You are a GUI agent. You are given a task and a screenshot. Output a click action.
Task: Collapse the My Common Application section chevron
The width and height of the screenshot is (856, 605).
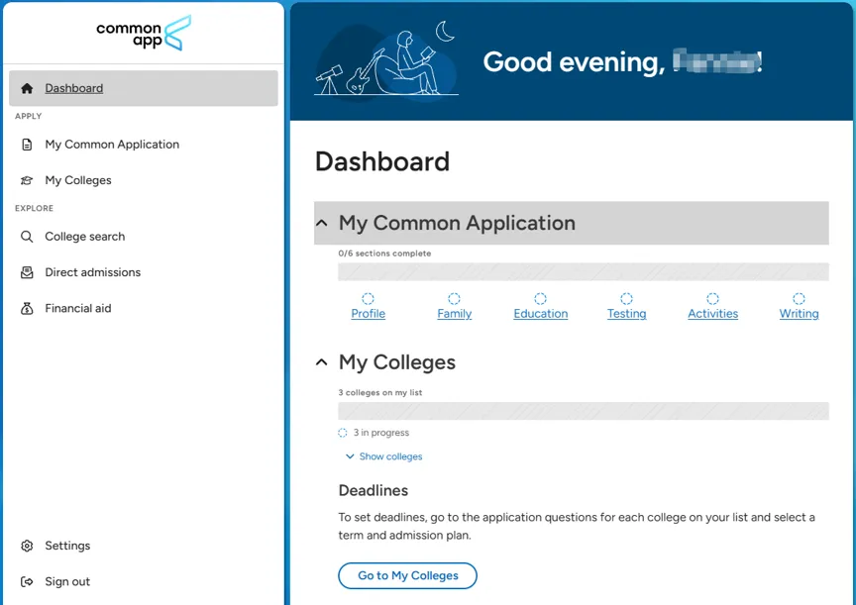tap(322, 223)
